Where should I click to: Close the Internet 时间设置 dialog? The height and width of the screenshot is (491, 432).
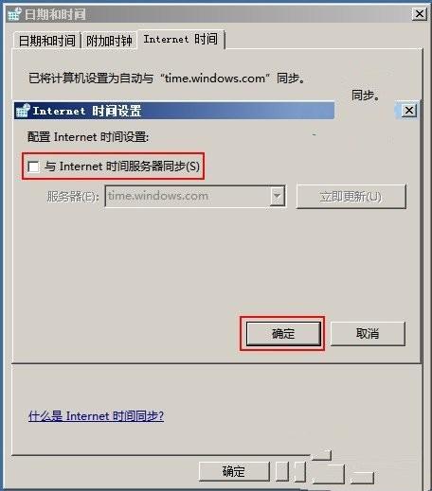(x=409, y=111)
